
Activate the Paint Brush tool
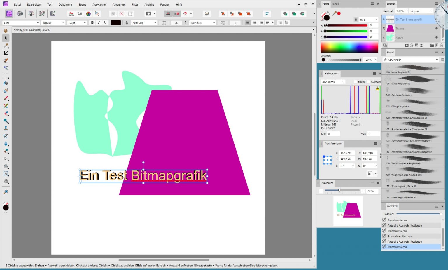tap(6, 98)
